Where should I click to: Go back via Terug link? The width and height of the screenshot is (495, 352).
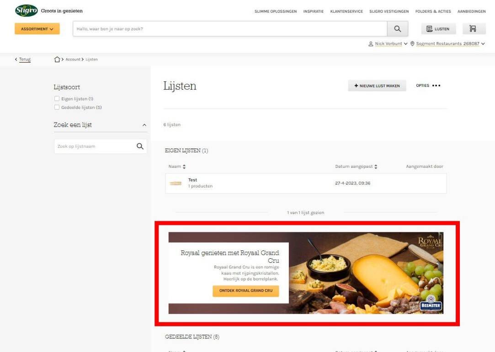click(22, 59)
